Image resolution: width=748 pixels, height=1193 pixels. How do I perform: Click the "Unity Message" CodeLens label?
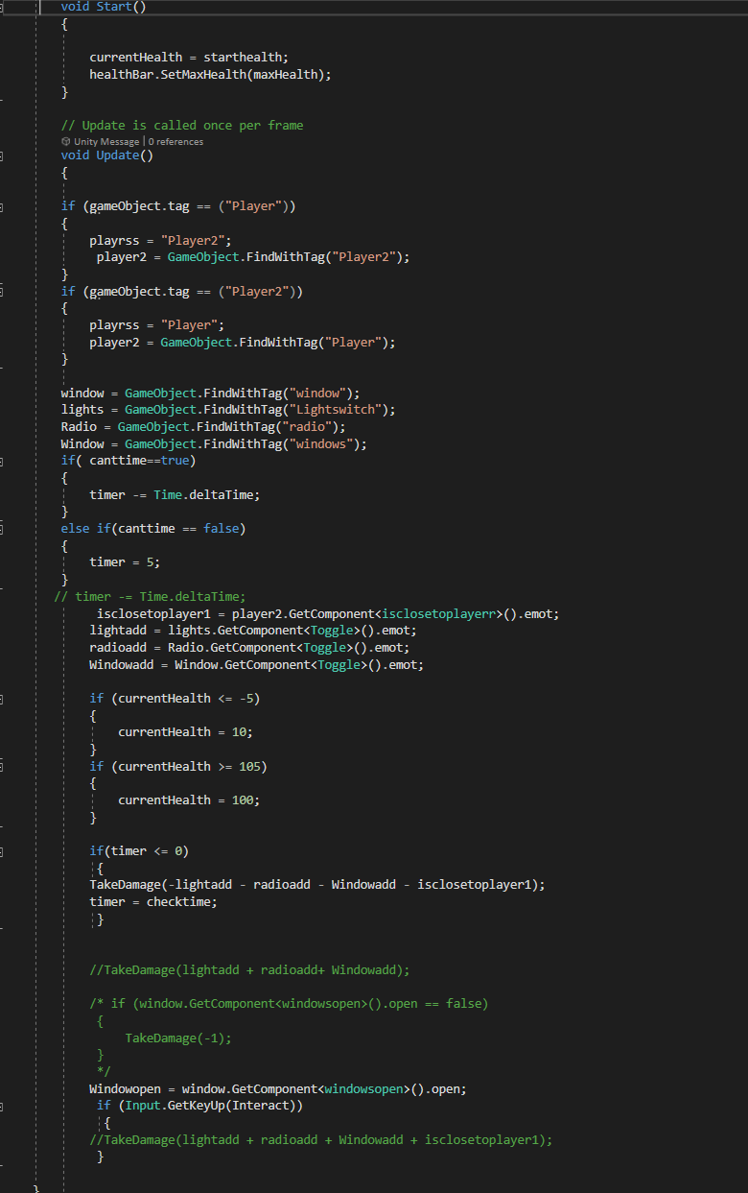(105, 141)
